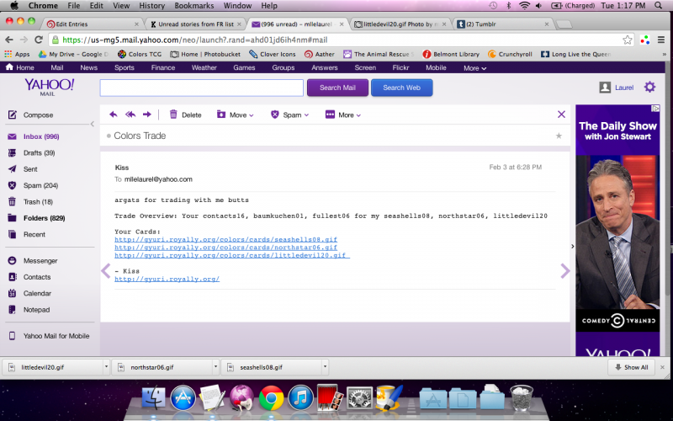The height and width of the screenshot is (421, 673).
Task: Delete the open Colors Trade email
Action: 185,115
